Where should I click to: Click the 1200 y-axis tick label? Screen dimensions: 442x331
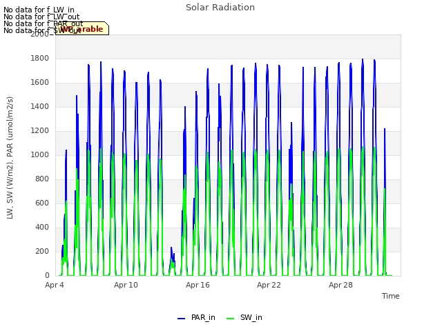click(40, 131)
